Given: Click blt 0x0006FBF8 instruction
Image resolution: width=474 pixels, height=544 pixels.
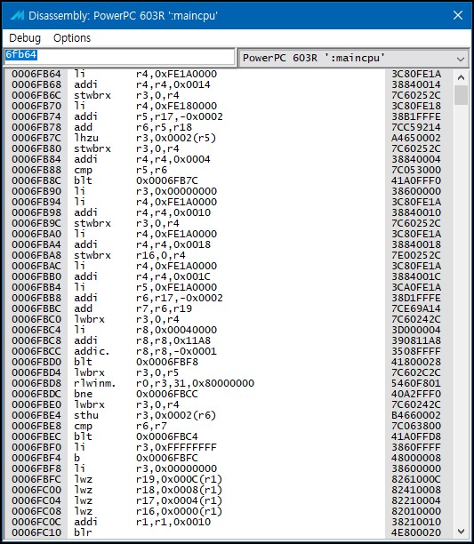Looking at the screenshot, I should click(x=136, y=362).
